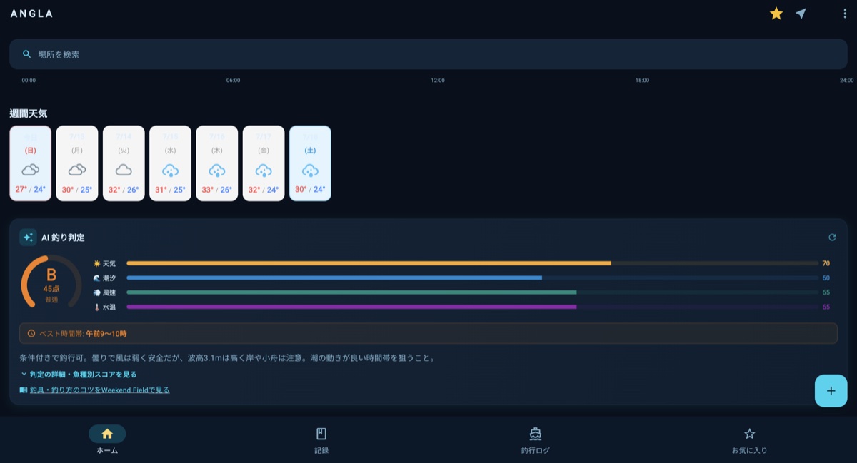Refresh the AI 釣り判定 result
This screenshot has height=463, width=857.
tap(832, 238)
